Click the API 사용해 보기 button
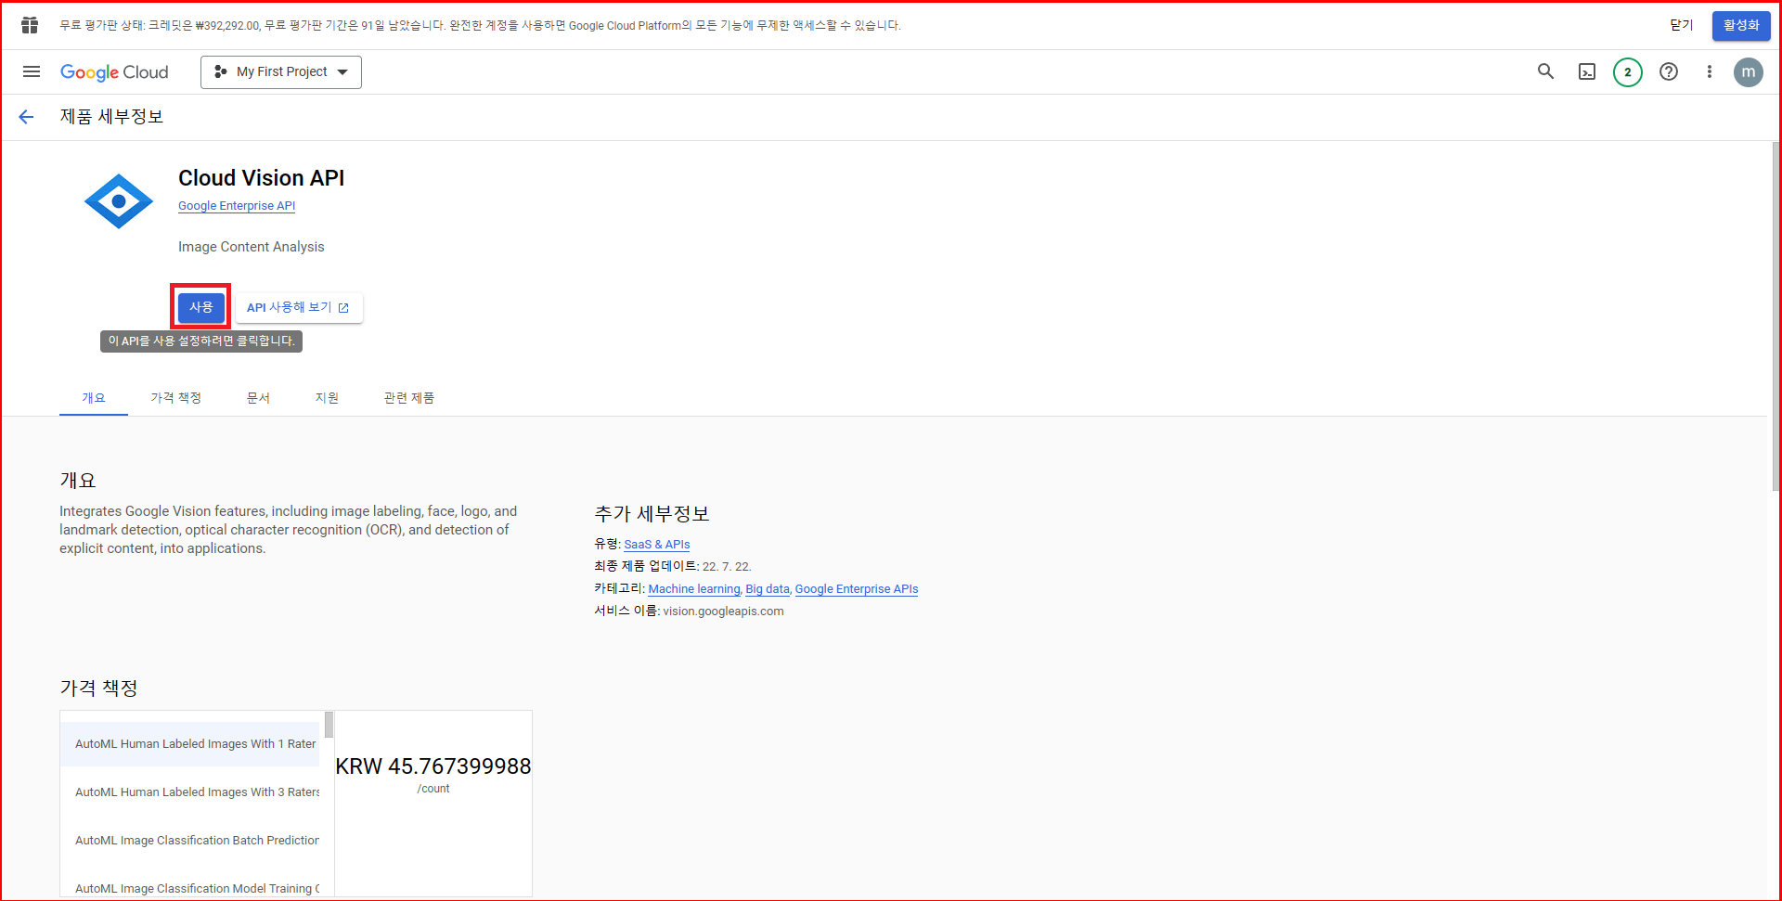Viewport: 1782px width, 901px height. [x=298, y=307]
